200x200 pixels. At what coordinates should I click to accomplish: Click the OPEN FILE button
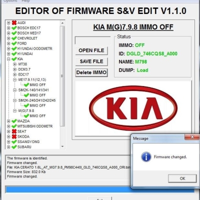[x=91, y=50]
